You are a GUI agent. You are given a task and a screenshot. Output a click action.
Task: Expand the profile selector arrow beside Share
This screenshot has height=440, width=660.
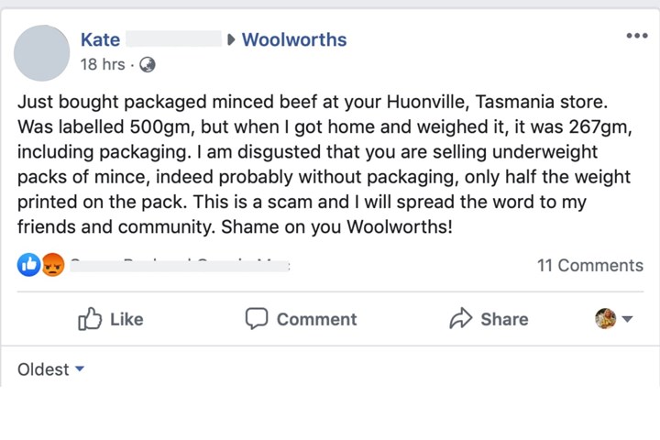(627, 319)
